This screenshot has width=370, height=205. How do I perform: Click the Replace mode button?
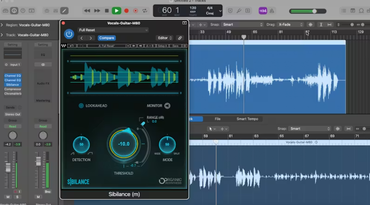230,11
